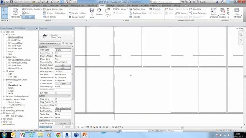
Task: Open Visibility/Graphics settings
Action: pyautogui.click(x=32, y=9)
